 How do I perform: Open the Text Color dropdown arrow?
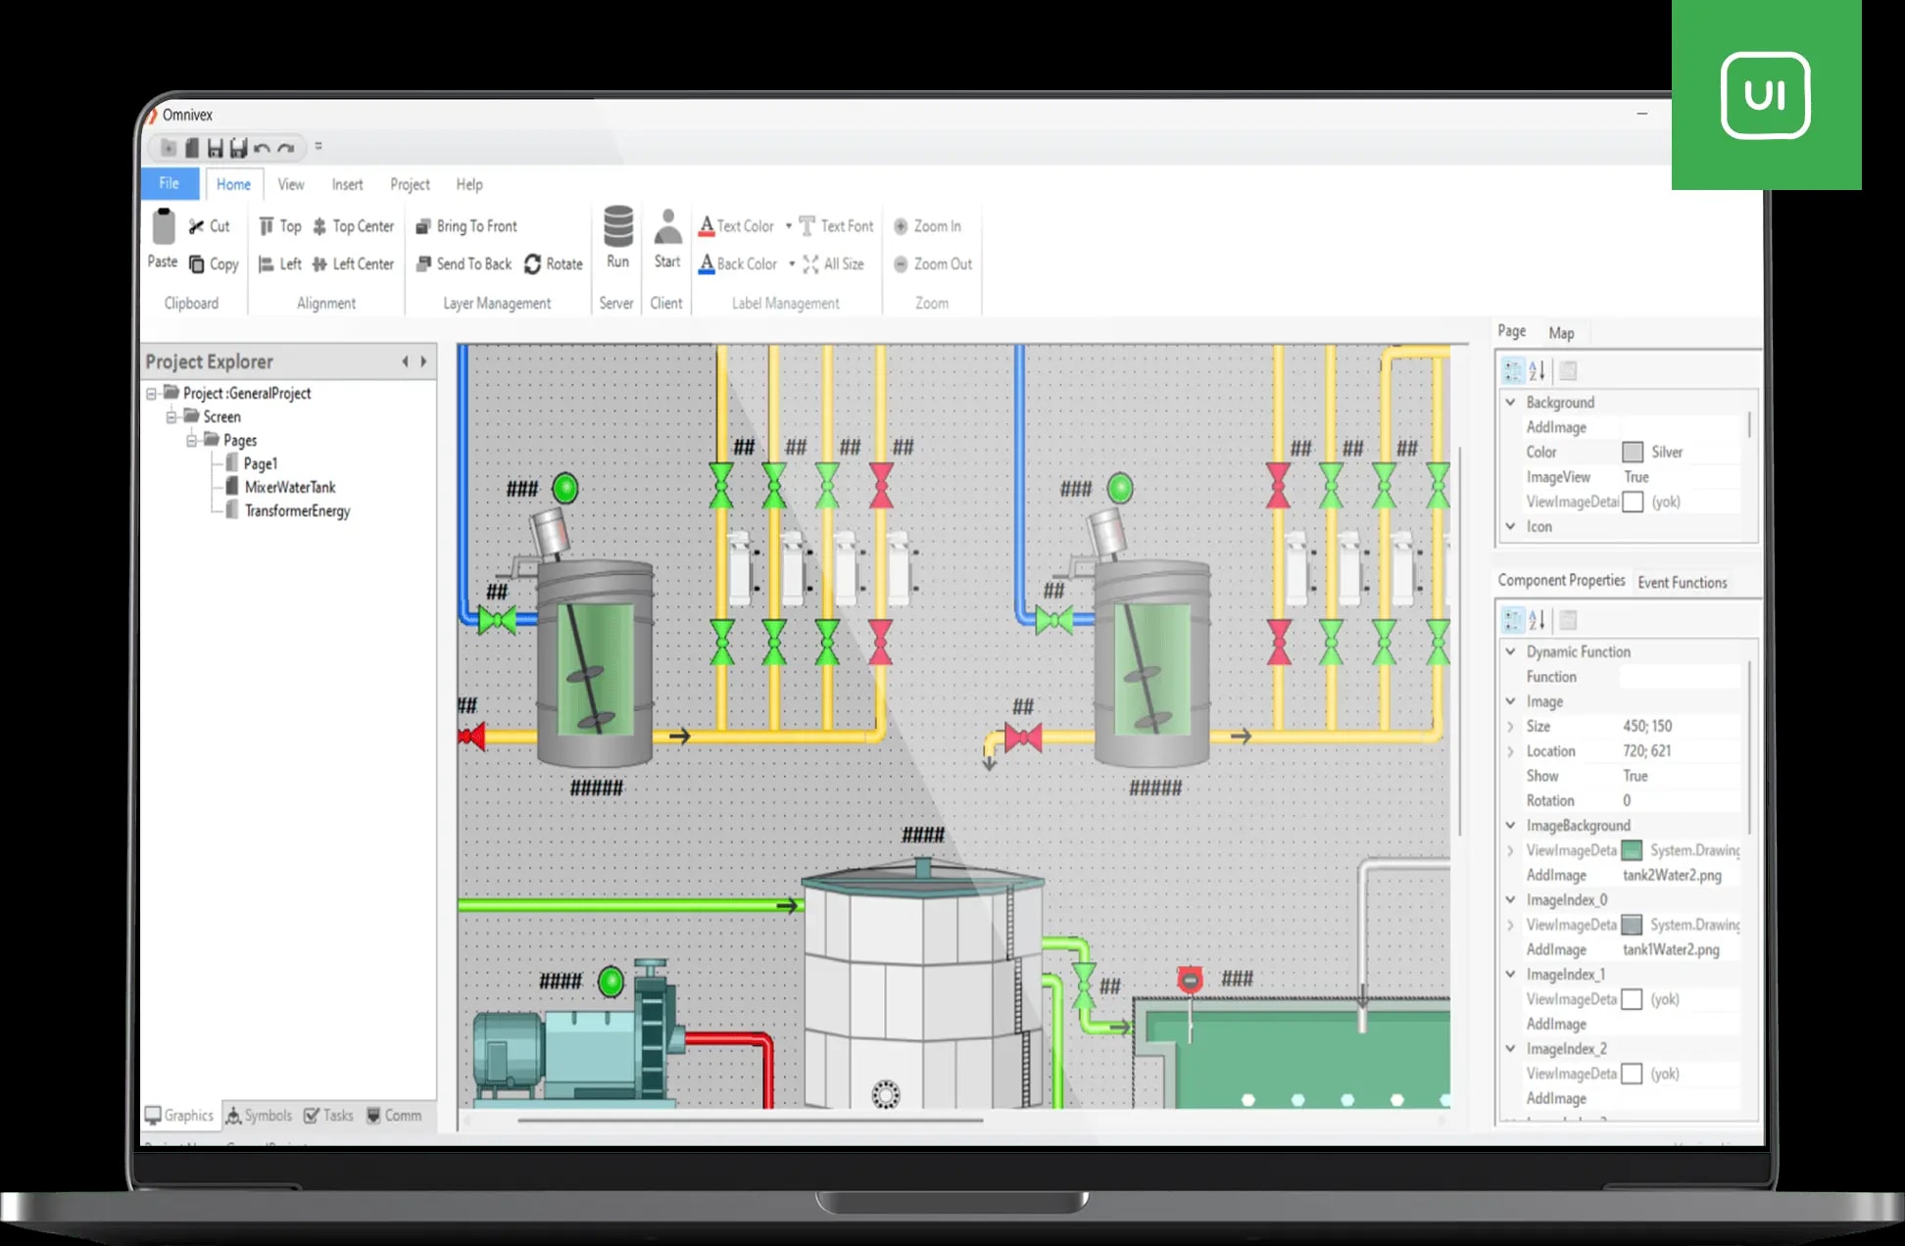[789, 226]
